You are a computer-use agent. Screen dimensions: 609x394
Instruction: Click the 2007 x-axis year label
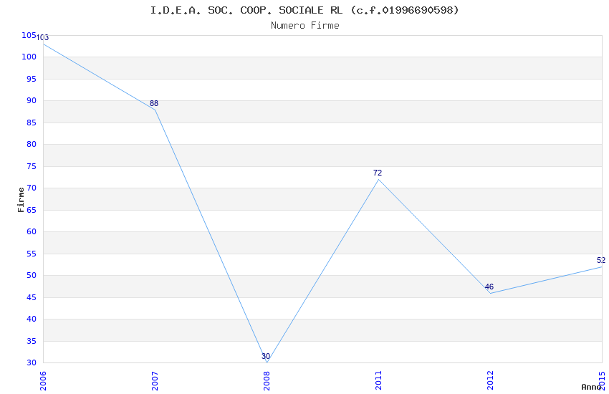click(x=155, y=380)
